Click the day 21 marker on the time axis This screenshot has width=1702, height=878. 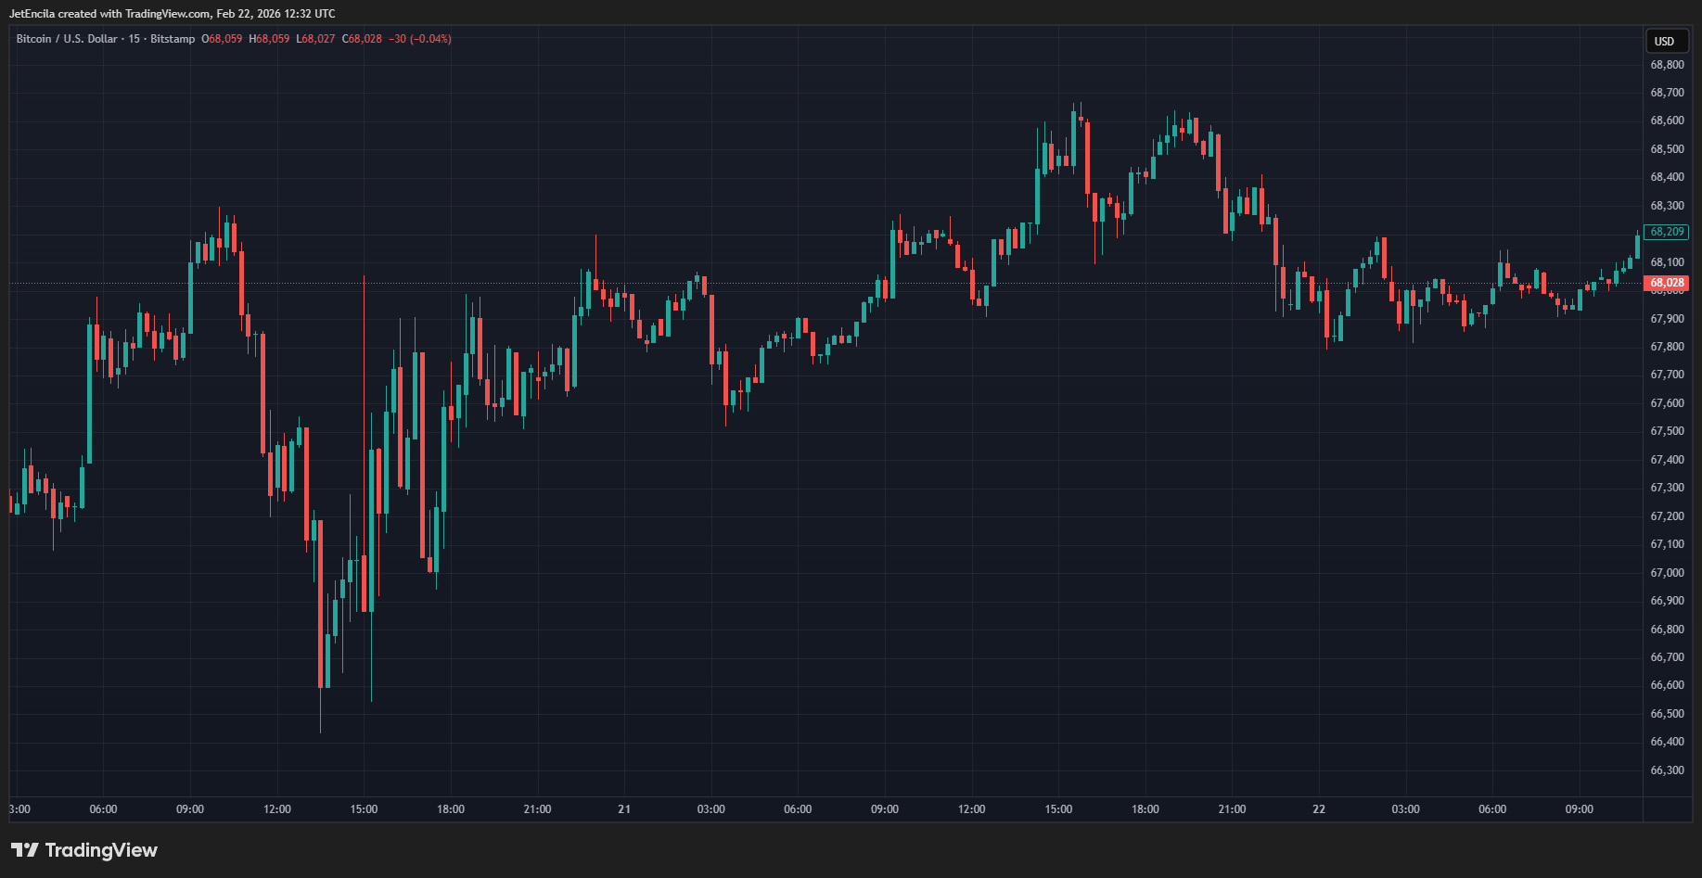pos(624,809)
